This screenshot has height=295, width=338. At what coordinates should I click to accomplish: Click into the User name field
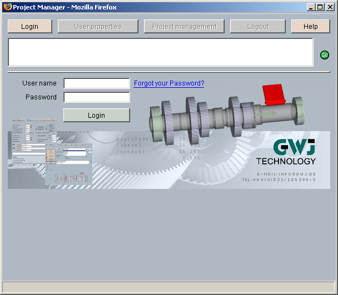(97, 83)
